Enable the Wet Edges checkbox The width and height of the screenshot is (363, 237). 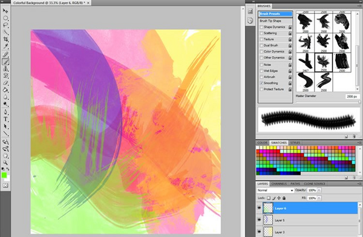261,71
